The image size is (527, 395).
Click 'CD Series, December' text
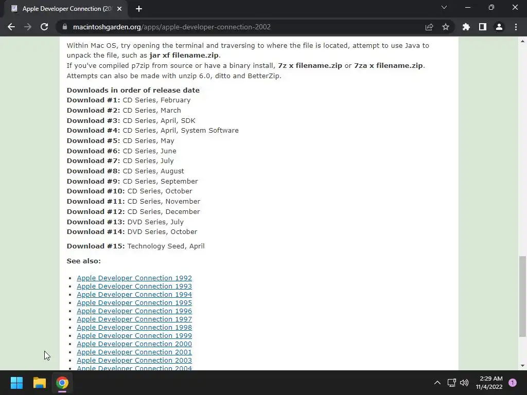point(163,211)
